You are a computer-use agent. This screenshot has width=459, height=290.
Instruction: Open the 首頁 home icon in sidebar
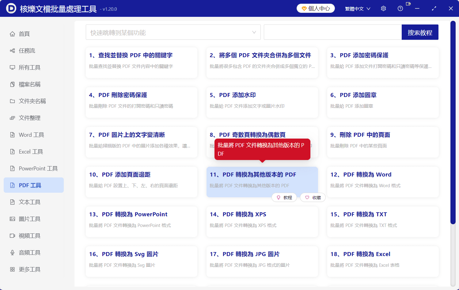pos(12,34)
